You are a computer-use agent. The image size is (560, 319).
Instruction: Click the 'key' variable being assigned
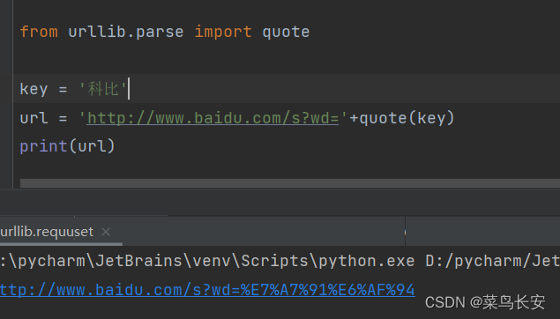click(34, 89)
